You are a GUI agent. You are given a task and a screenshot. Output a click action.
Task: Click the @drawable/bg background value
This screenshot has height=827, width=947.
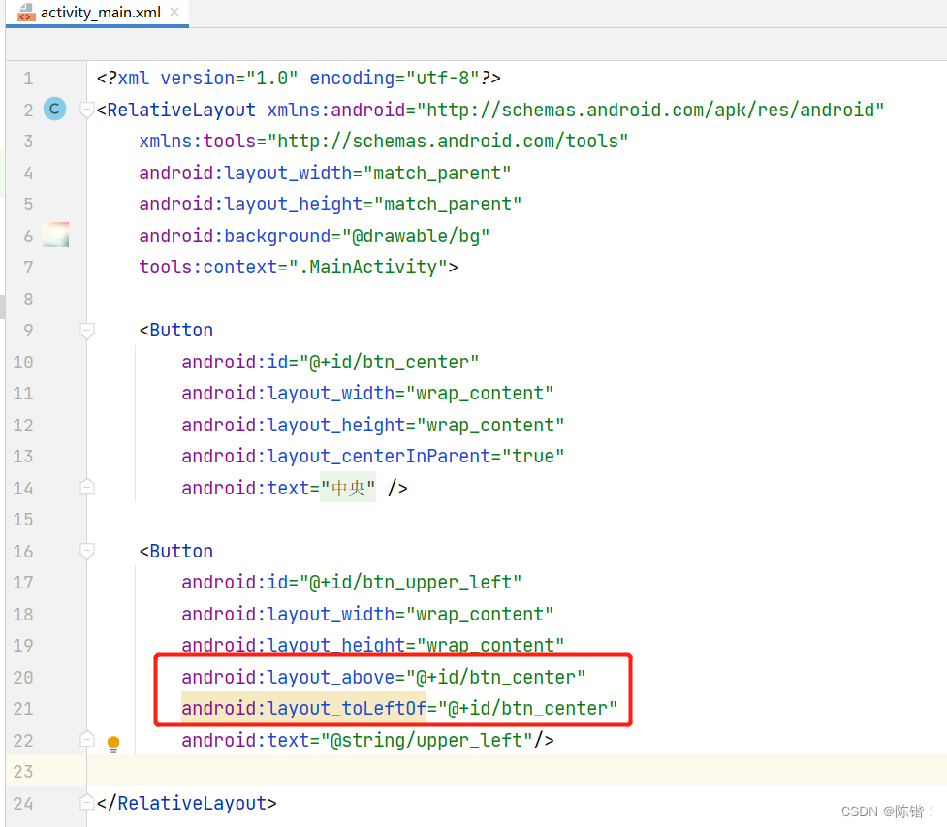416,236
